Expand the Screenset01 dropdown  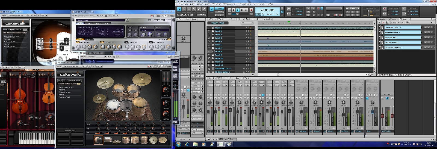(x=358, y=8)
